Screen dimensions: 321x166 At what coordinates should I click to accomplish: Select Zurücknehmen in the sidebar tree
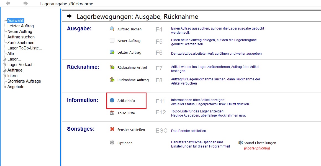pos(21,43)
